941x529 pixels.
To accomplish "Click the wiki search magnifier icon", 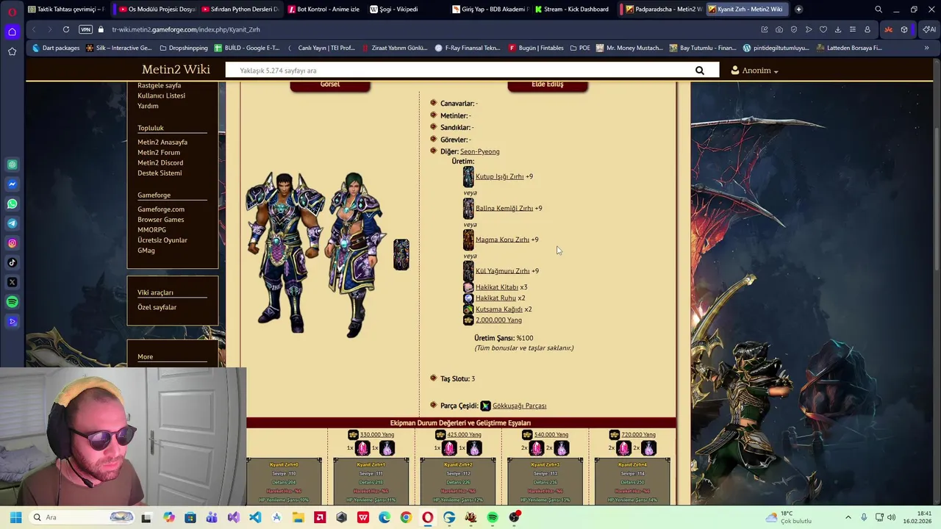I will pos(700,71).
